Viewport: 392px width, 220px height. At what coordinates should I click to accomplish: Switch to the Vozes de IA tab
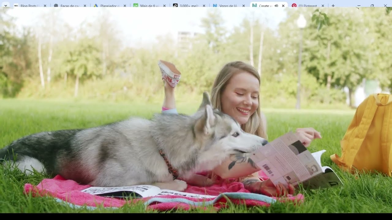228,5
